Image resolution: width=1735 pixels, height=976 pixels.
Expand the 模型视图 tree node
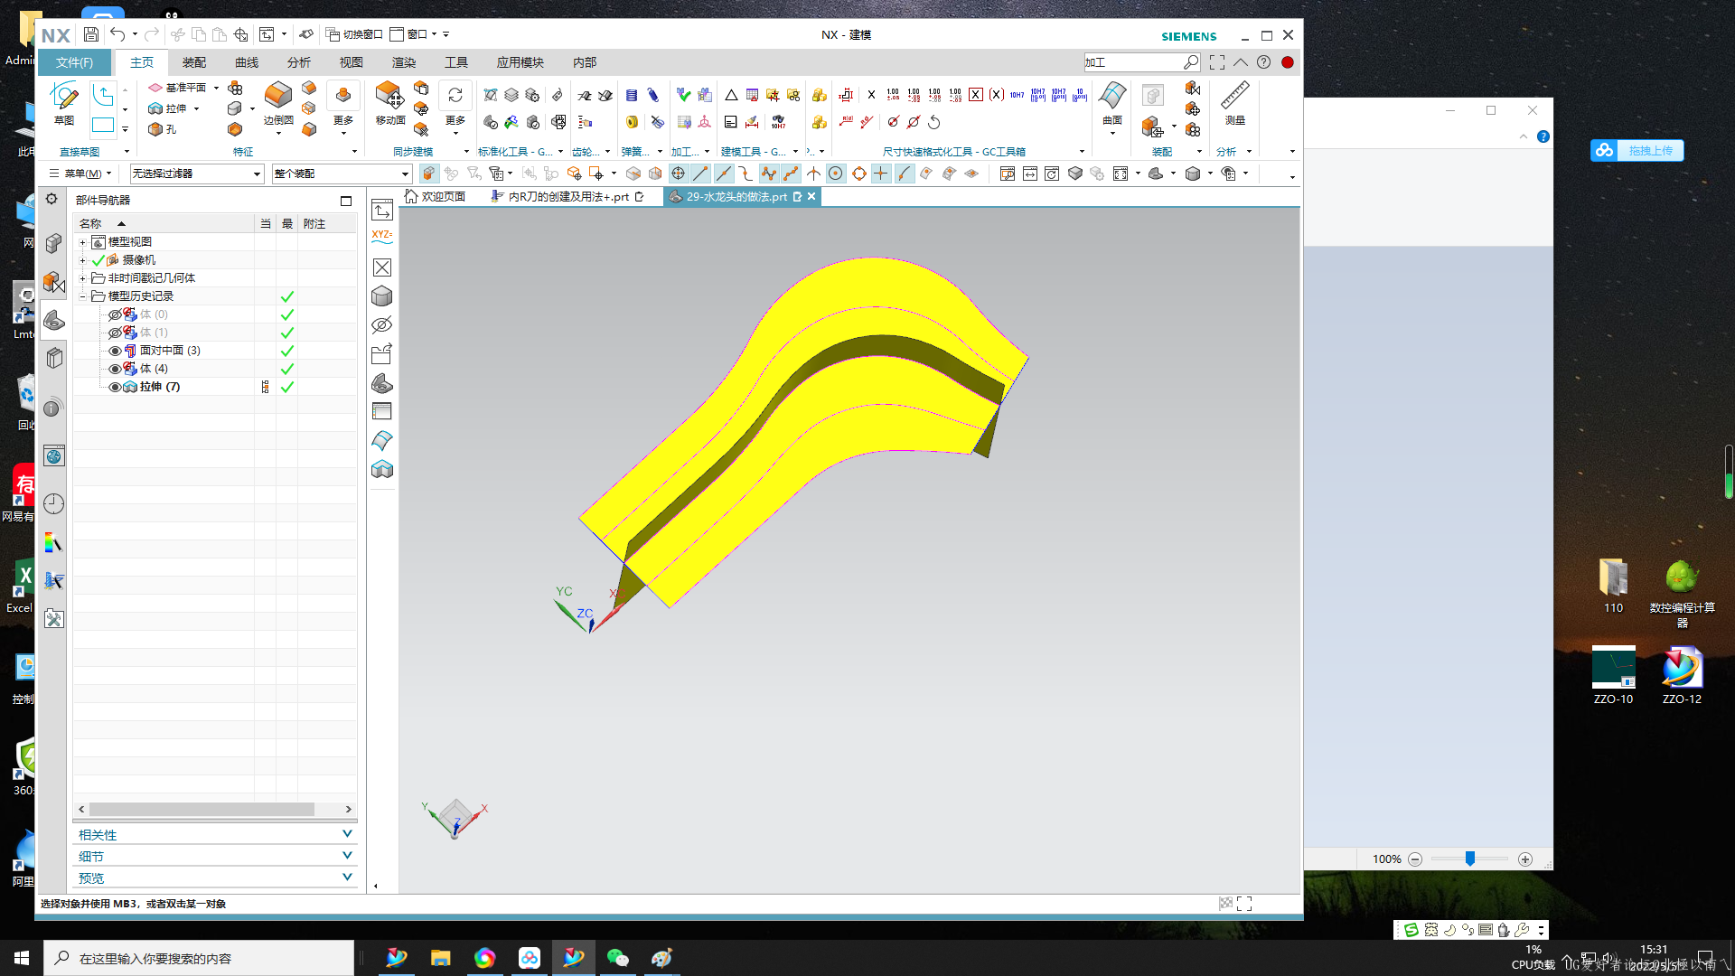click(x=82, y=242)
